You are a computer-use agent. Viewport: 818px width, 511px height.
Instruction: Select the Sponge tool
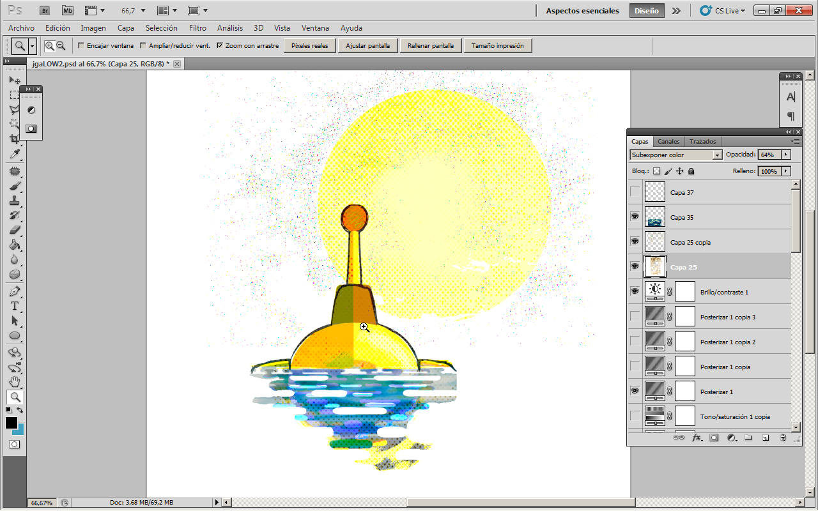point(15,275)
